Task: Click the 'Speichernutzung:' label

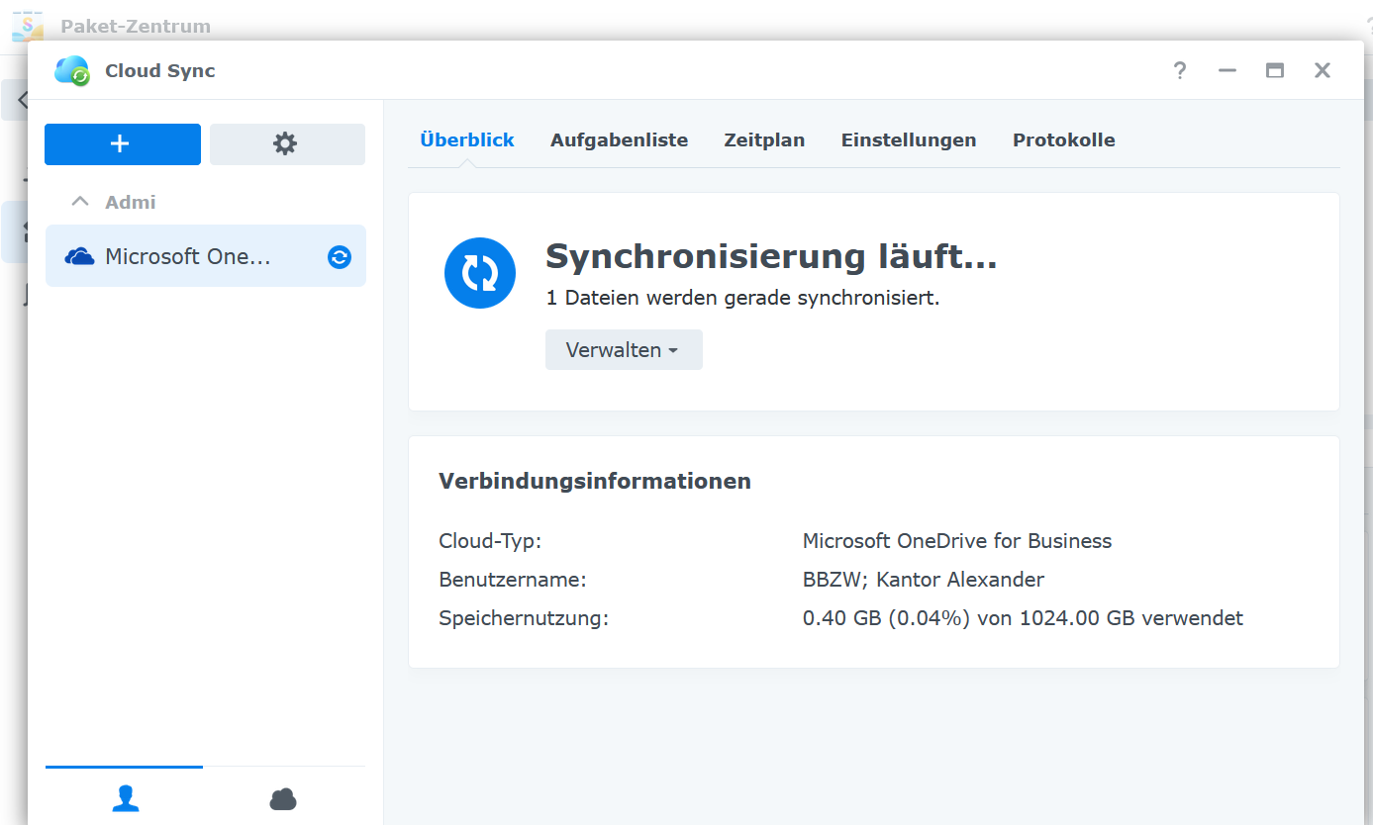Action: 524,618
